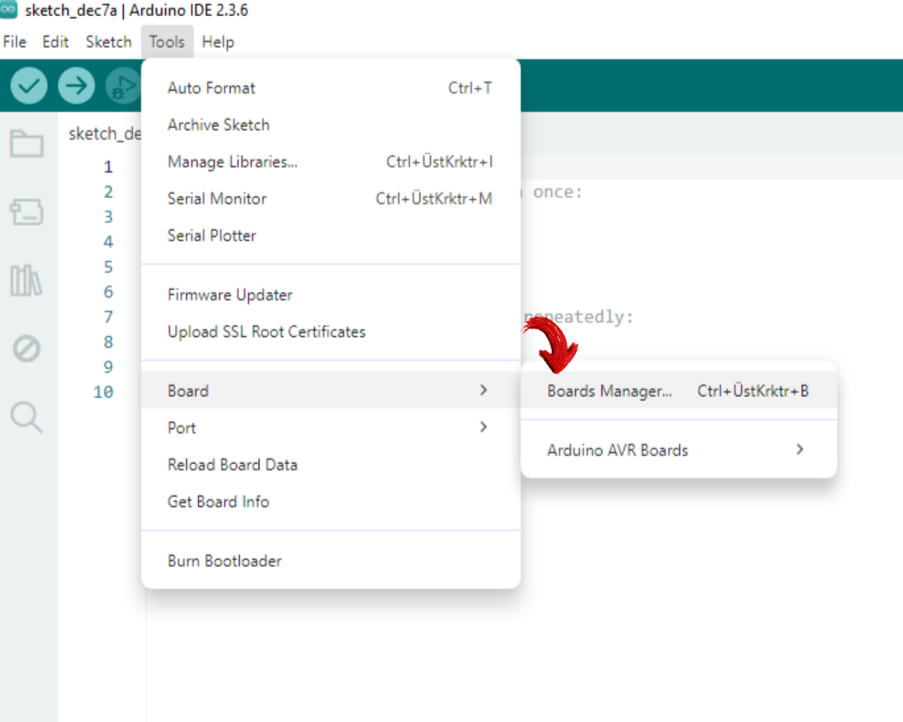Open the Serial Monitor menu entry

(217, 199)
